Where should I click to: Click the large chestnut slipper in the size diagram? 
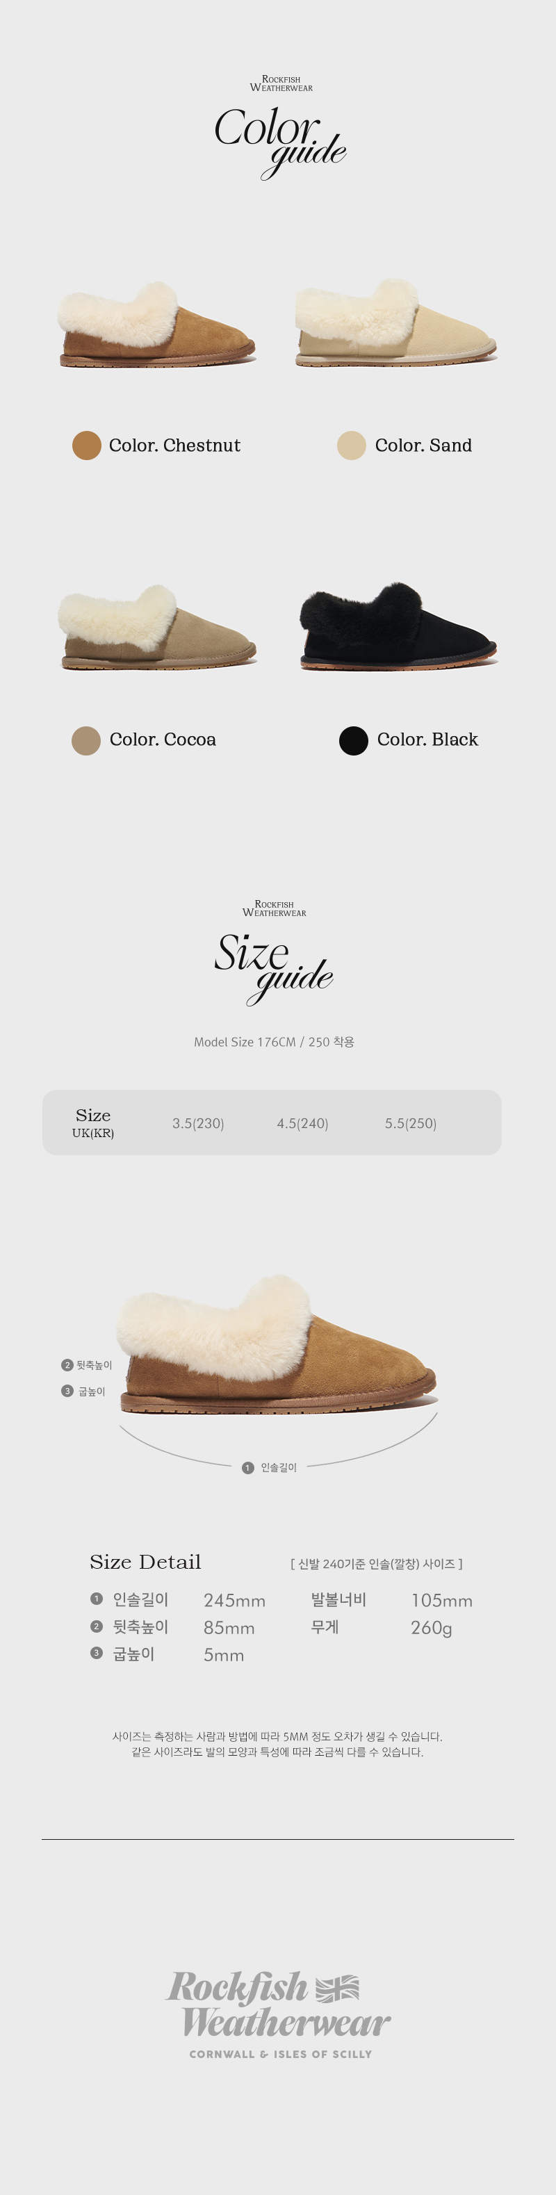[x=277, y=1345]
